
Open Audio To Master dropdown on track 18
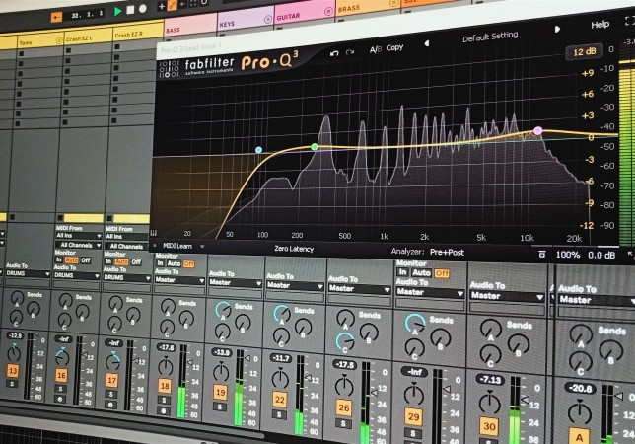click(179, 280)
